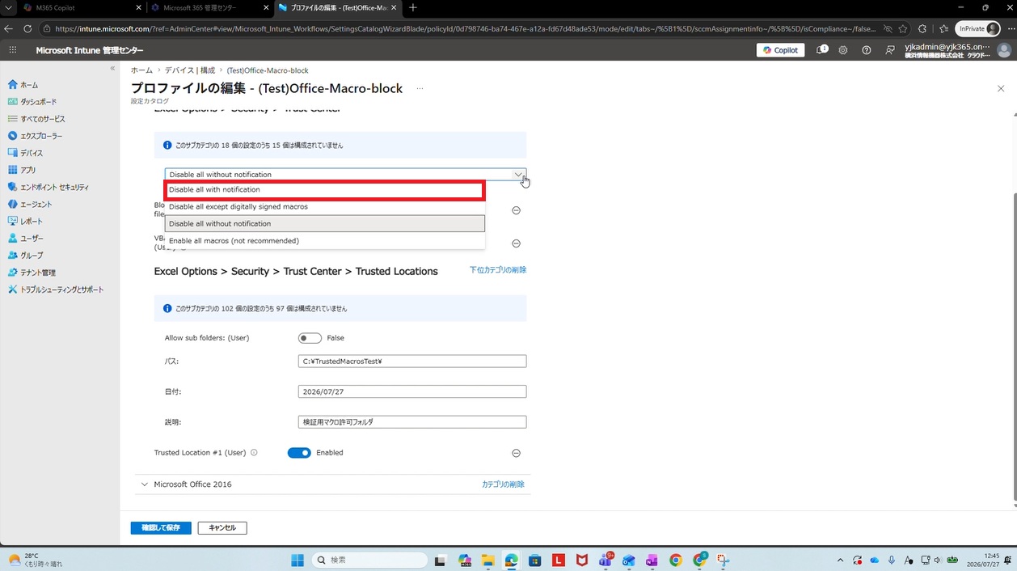Toggle the Trusted Location #1 Enabled switch
The image size is (1017, 571).
click(x=299, y=453)
